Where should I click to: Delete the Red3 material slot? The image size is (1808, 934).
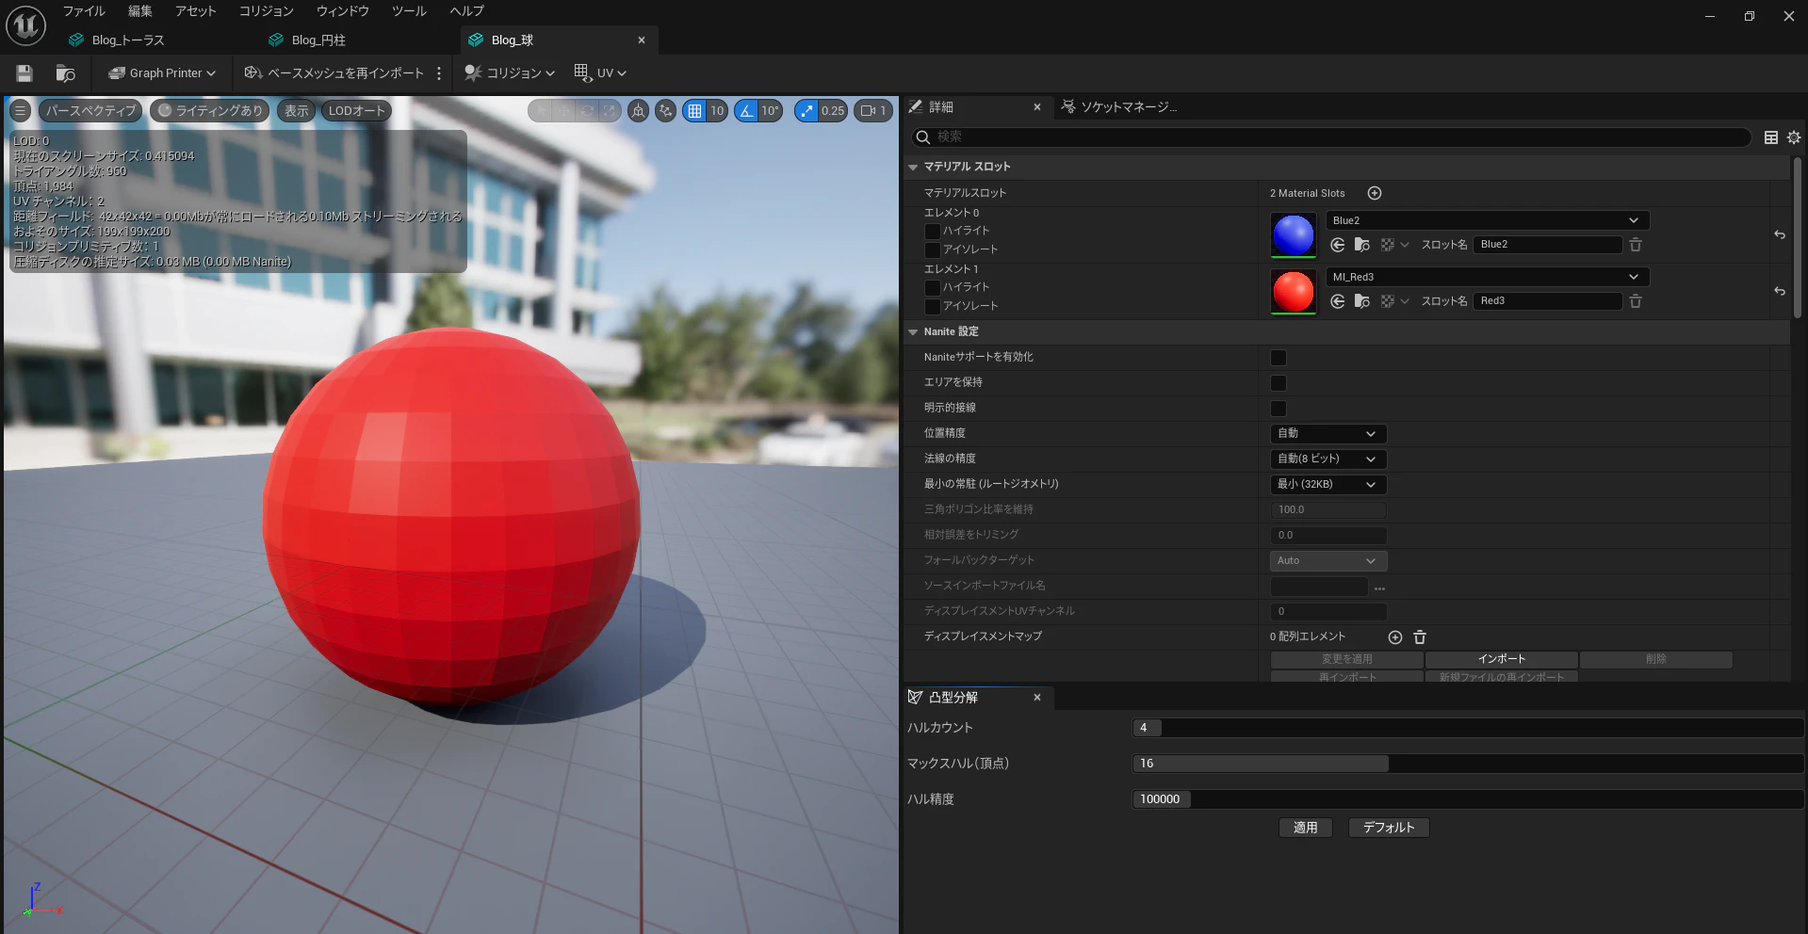pos(1636,301)
